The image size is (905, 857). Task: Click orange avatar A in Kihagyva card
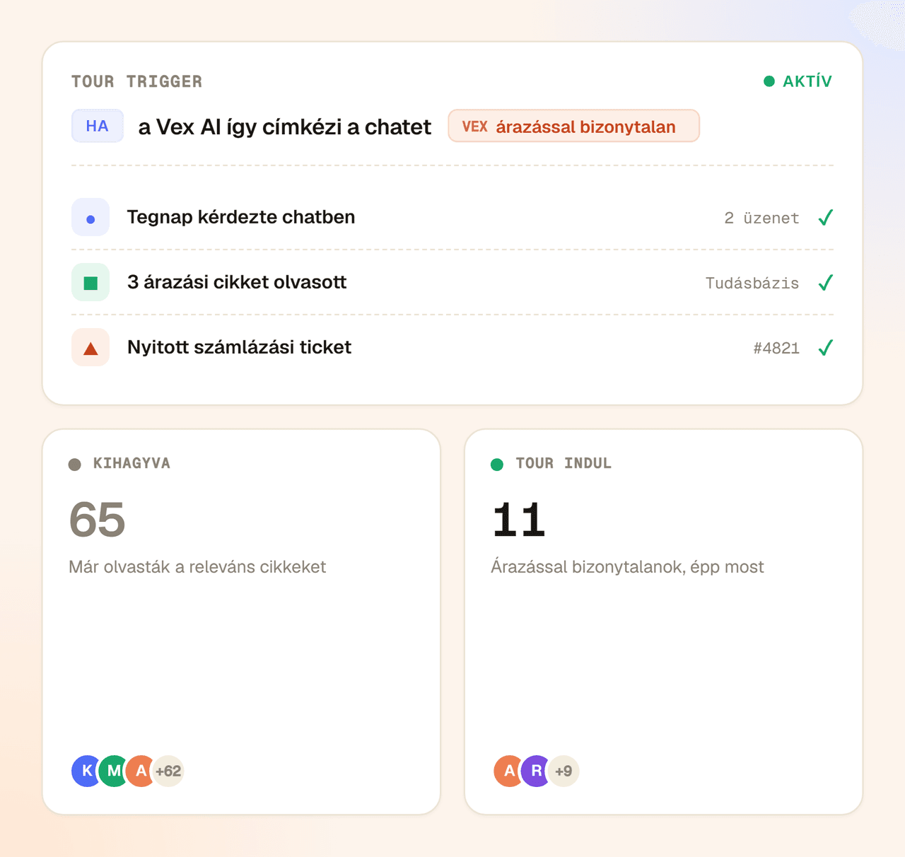(141, 771)
